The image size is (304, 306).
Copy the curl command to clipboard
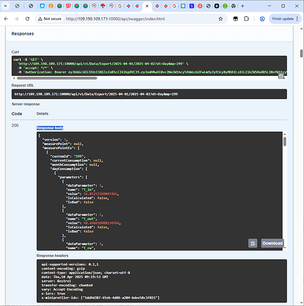pyautogui.click(x=281, y=76)
